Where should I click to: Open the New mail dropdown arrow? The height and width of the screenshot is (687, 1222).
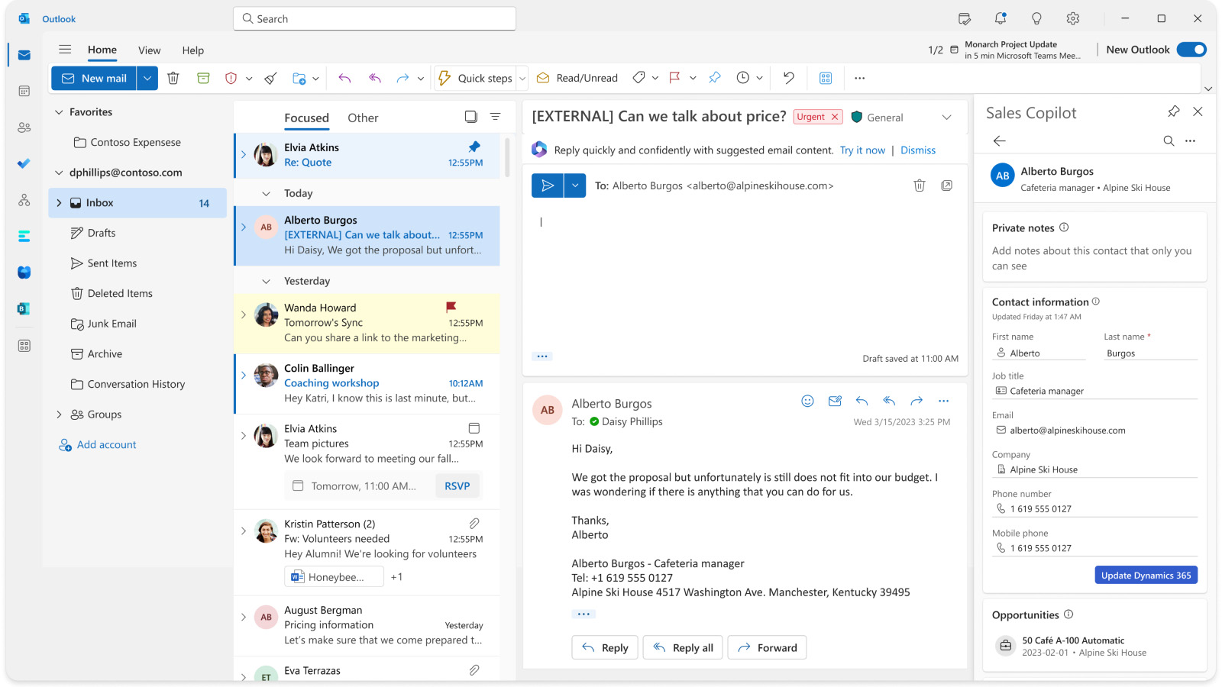click(147, 78)
